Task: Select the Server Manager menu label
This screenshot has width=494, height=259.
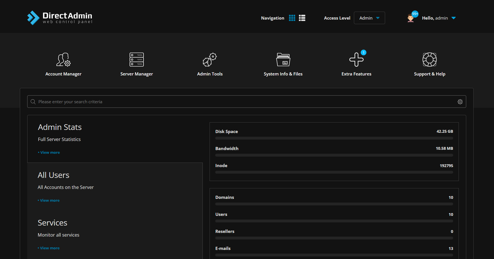Action: pos(136,74)
